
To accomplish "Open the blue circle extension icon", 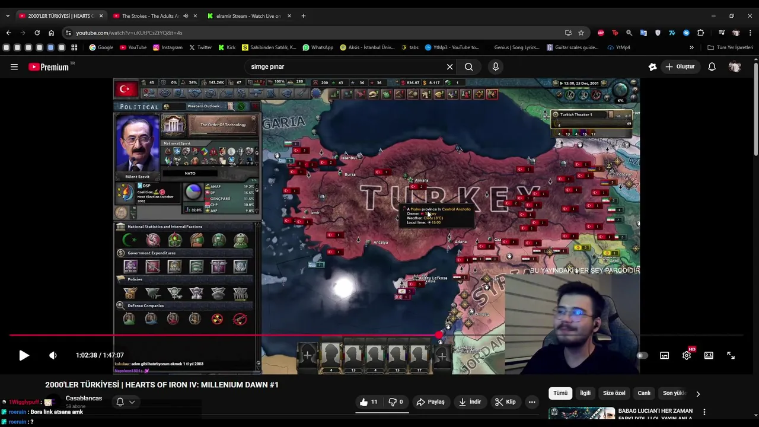I will 687,33.
